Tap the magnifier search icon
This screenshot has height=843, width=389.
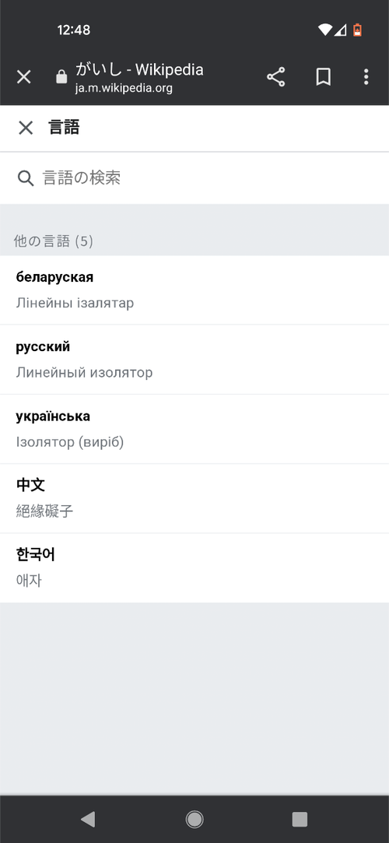(25, 178)
